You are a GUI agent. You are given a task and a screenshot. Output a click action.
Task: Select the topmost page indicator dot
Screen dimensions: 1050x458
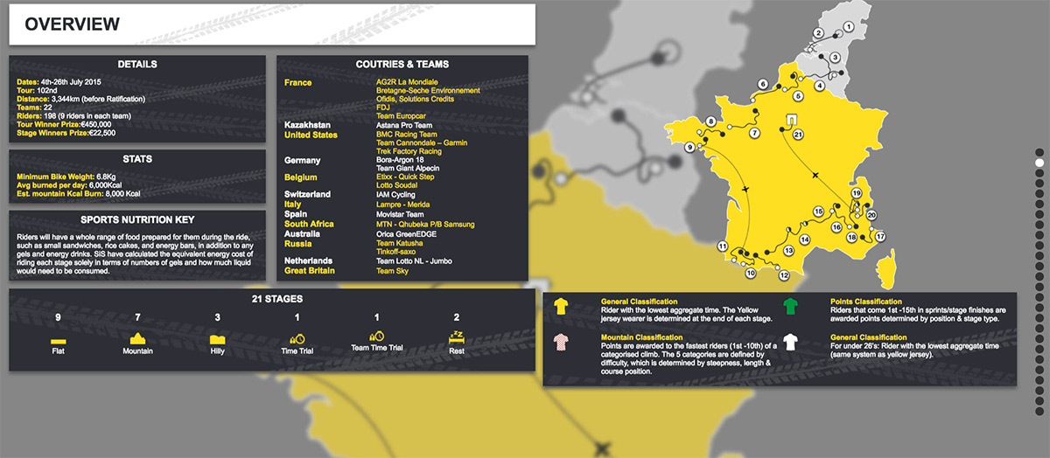click(x=1039, y=152)
